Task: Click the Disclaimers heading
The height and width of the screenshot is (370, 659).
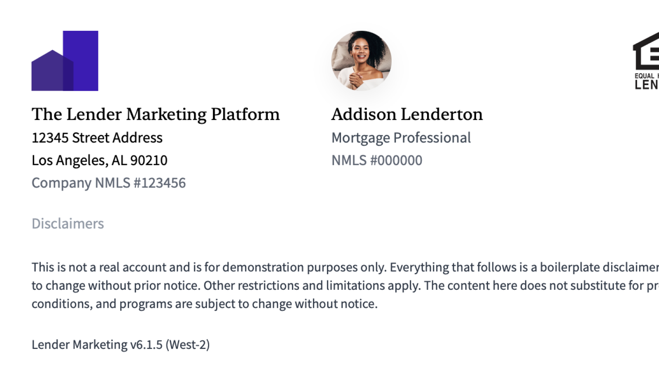Action: tap(68, 224)
